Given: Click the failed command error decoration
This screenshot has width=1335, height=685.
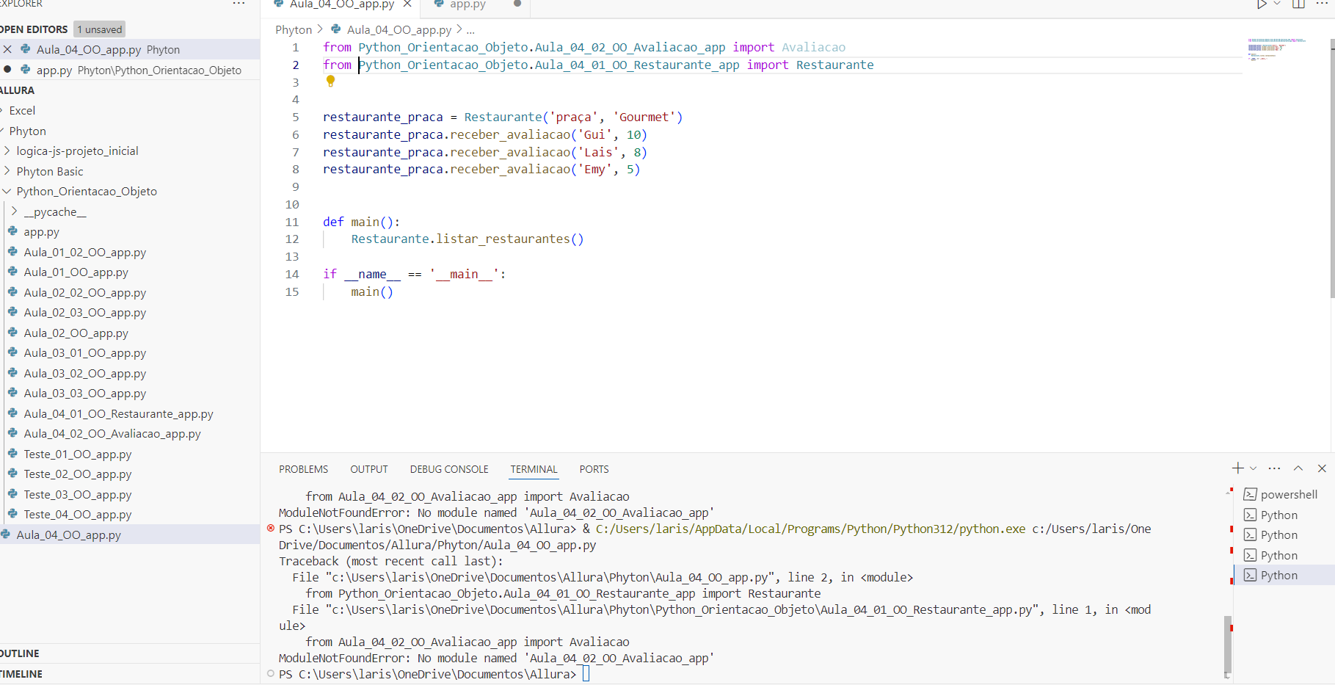Looking at the screenshot, I should 271,529.
